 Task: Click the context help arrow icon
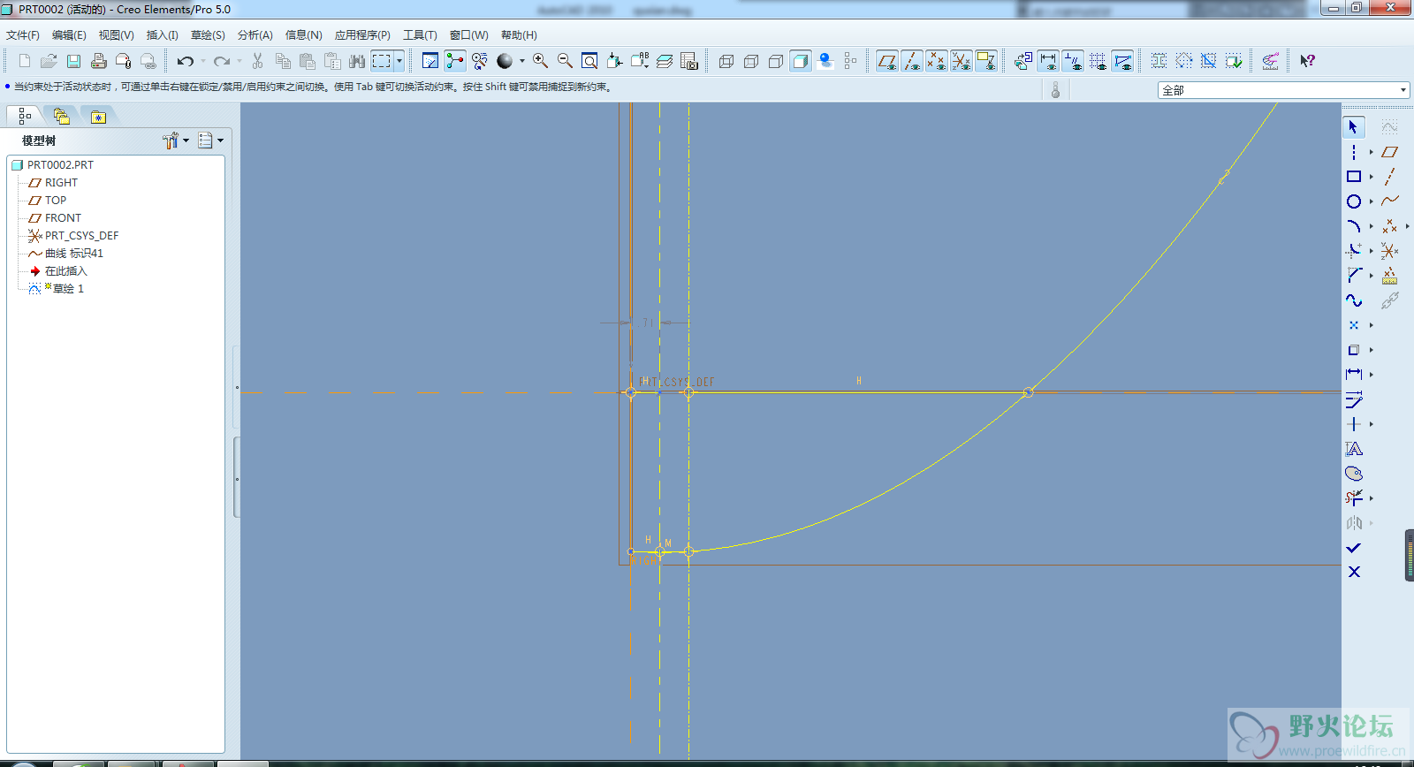point(1307,61)
